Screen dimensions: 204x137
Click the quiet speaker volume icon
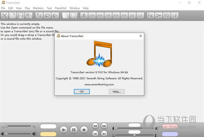(x=2, y=134)
